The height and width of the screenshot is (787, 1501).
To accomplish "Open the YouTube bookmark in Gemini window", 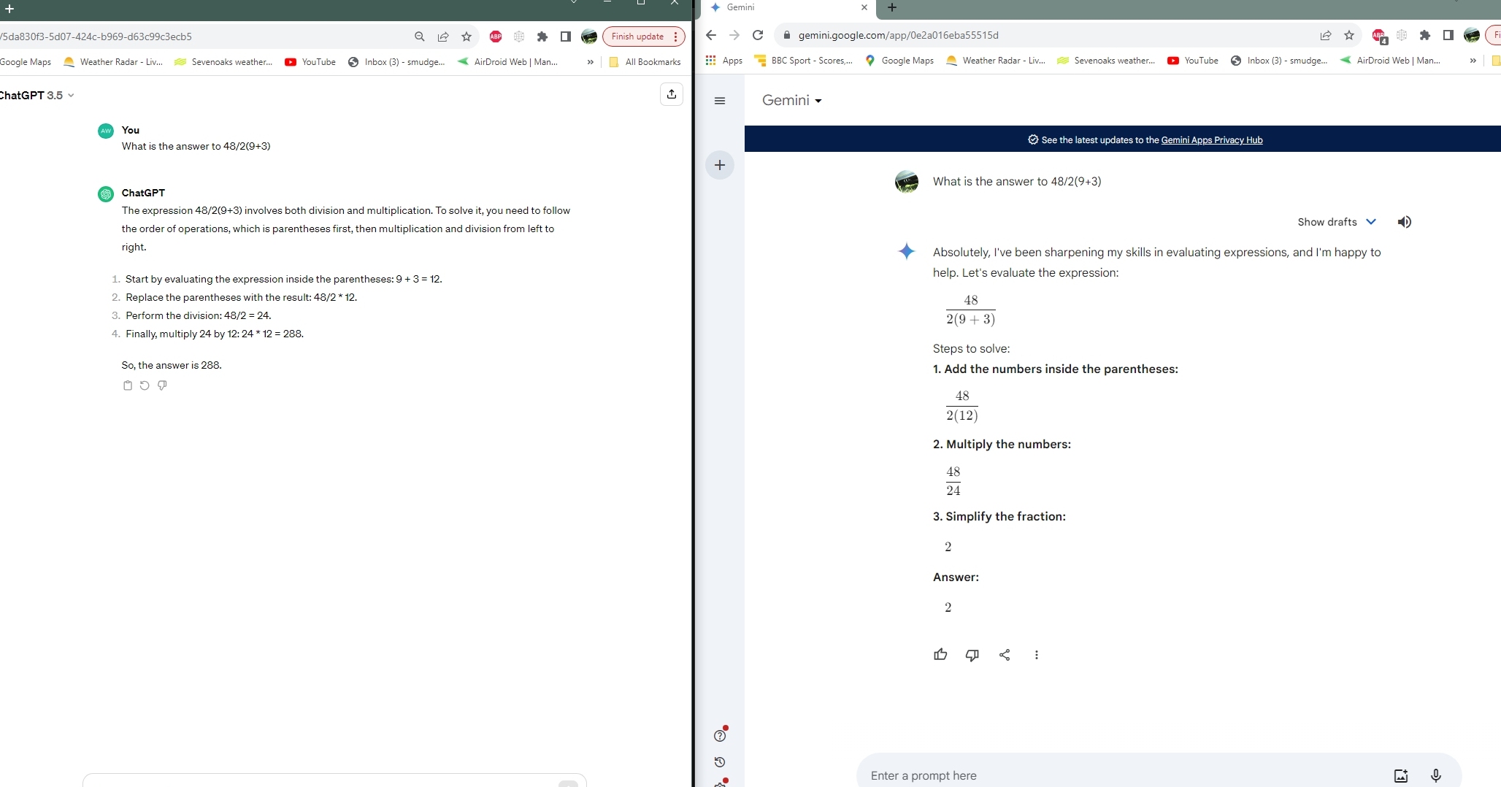I will (1192, 61).
